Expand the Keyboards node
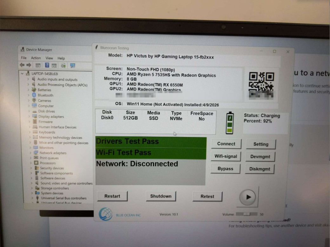The height and width of the screenshot is (247, 330). click(30, 132)
